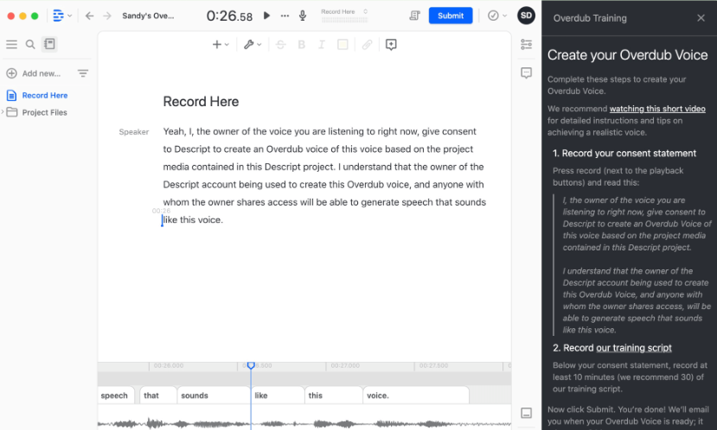This screenshot has height=430, width=717.
Task: Click the Speaker label
Action: (x=134, y=132)
